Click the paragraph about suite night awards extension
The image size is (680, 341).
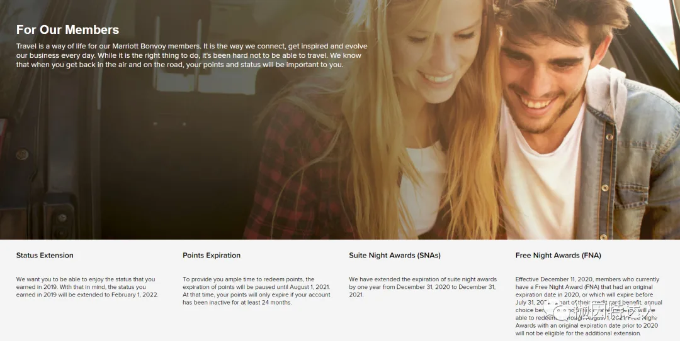pyautogui.click(x=423, y=287)
